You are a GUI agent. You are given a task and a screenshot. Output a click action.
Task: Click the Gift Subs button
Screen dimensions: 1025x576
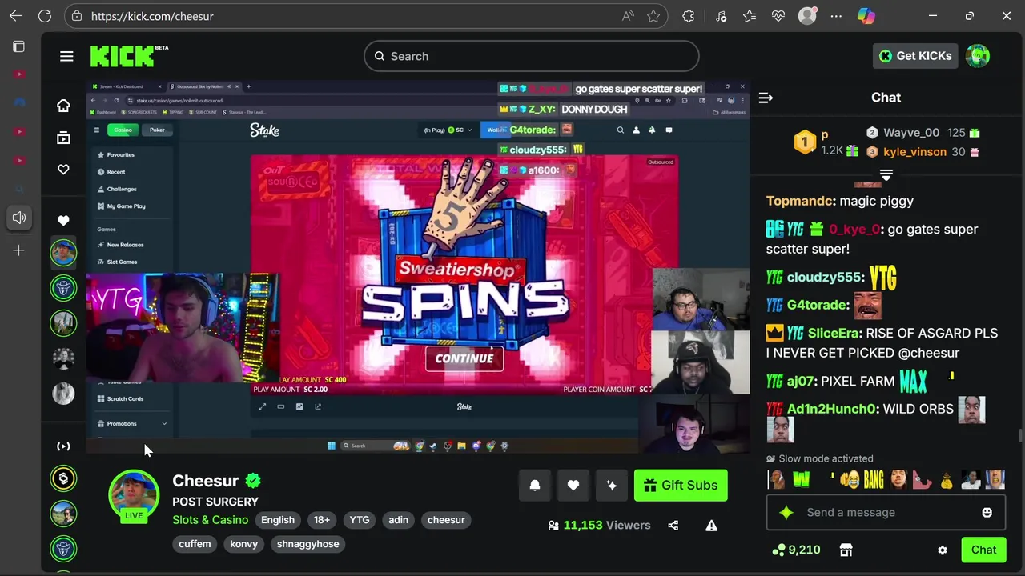681,486
